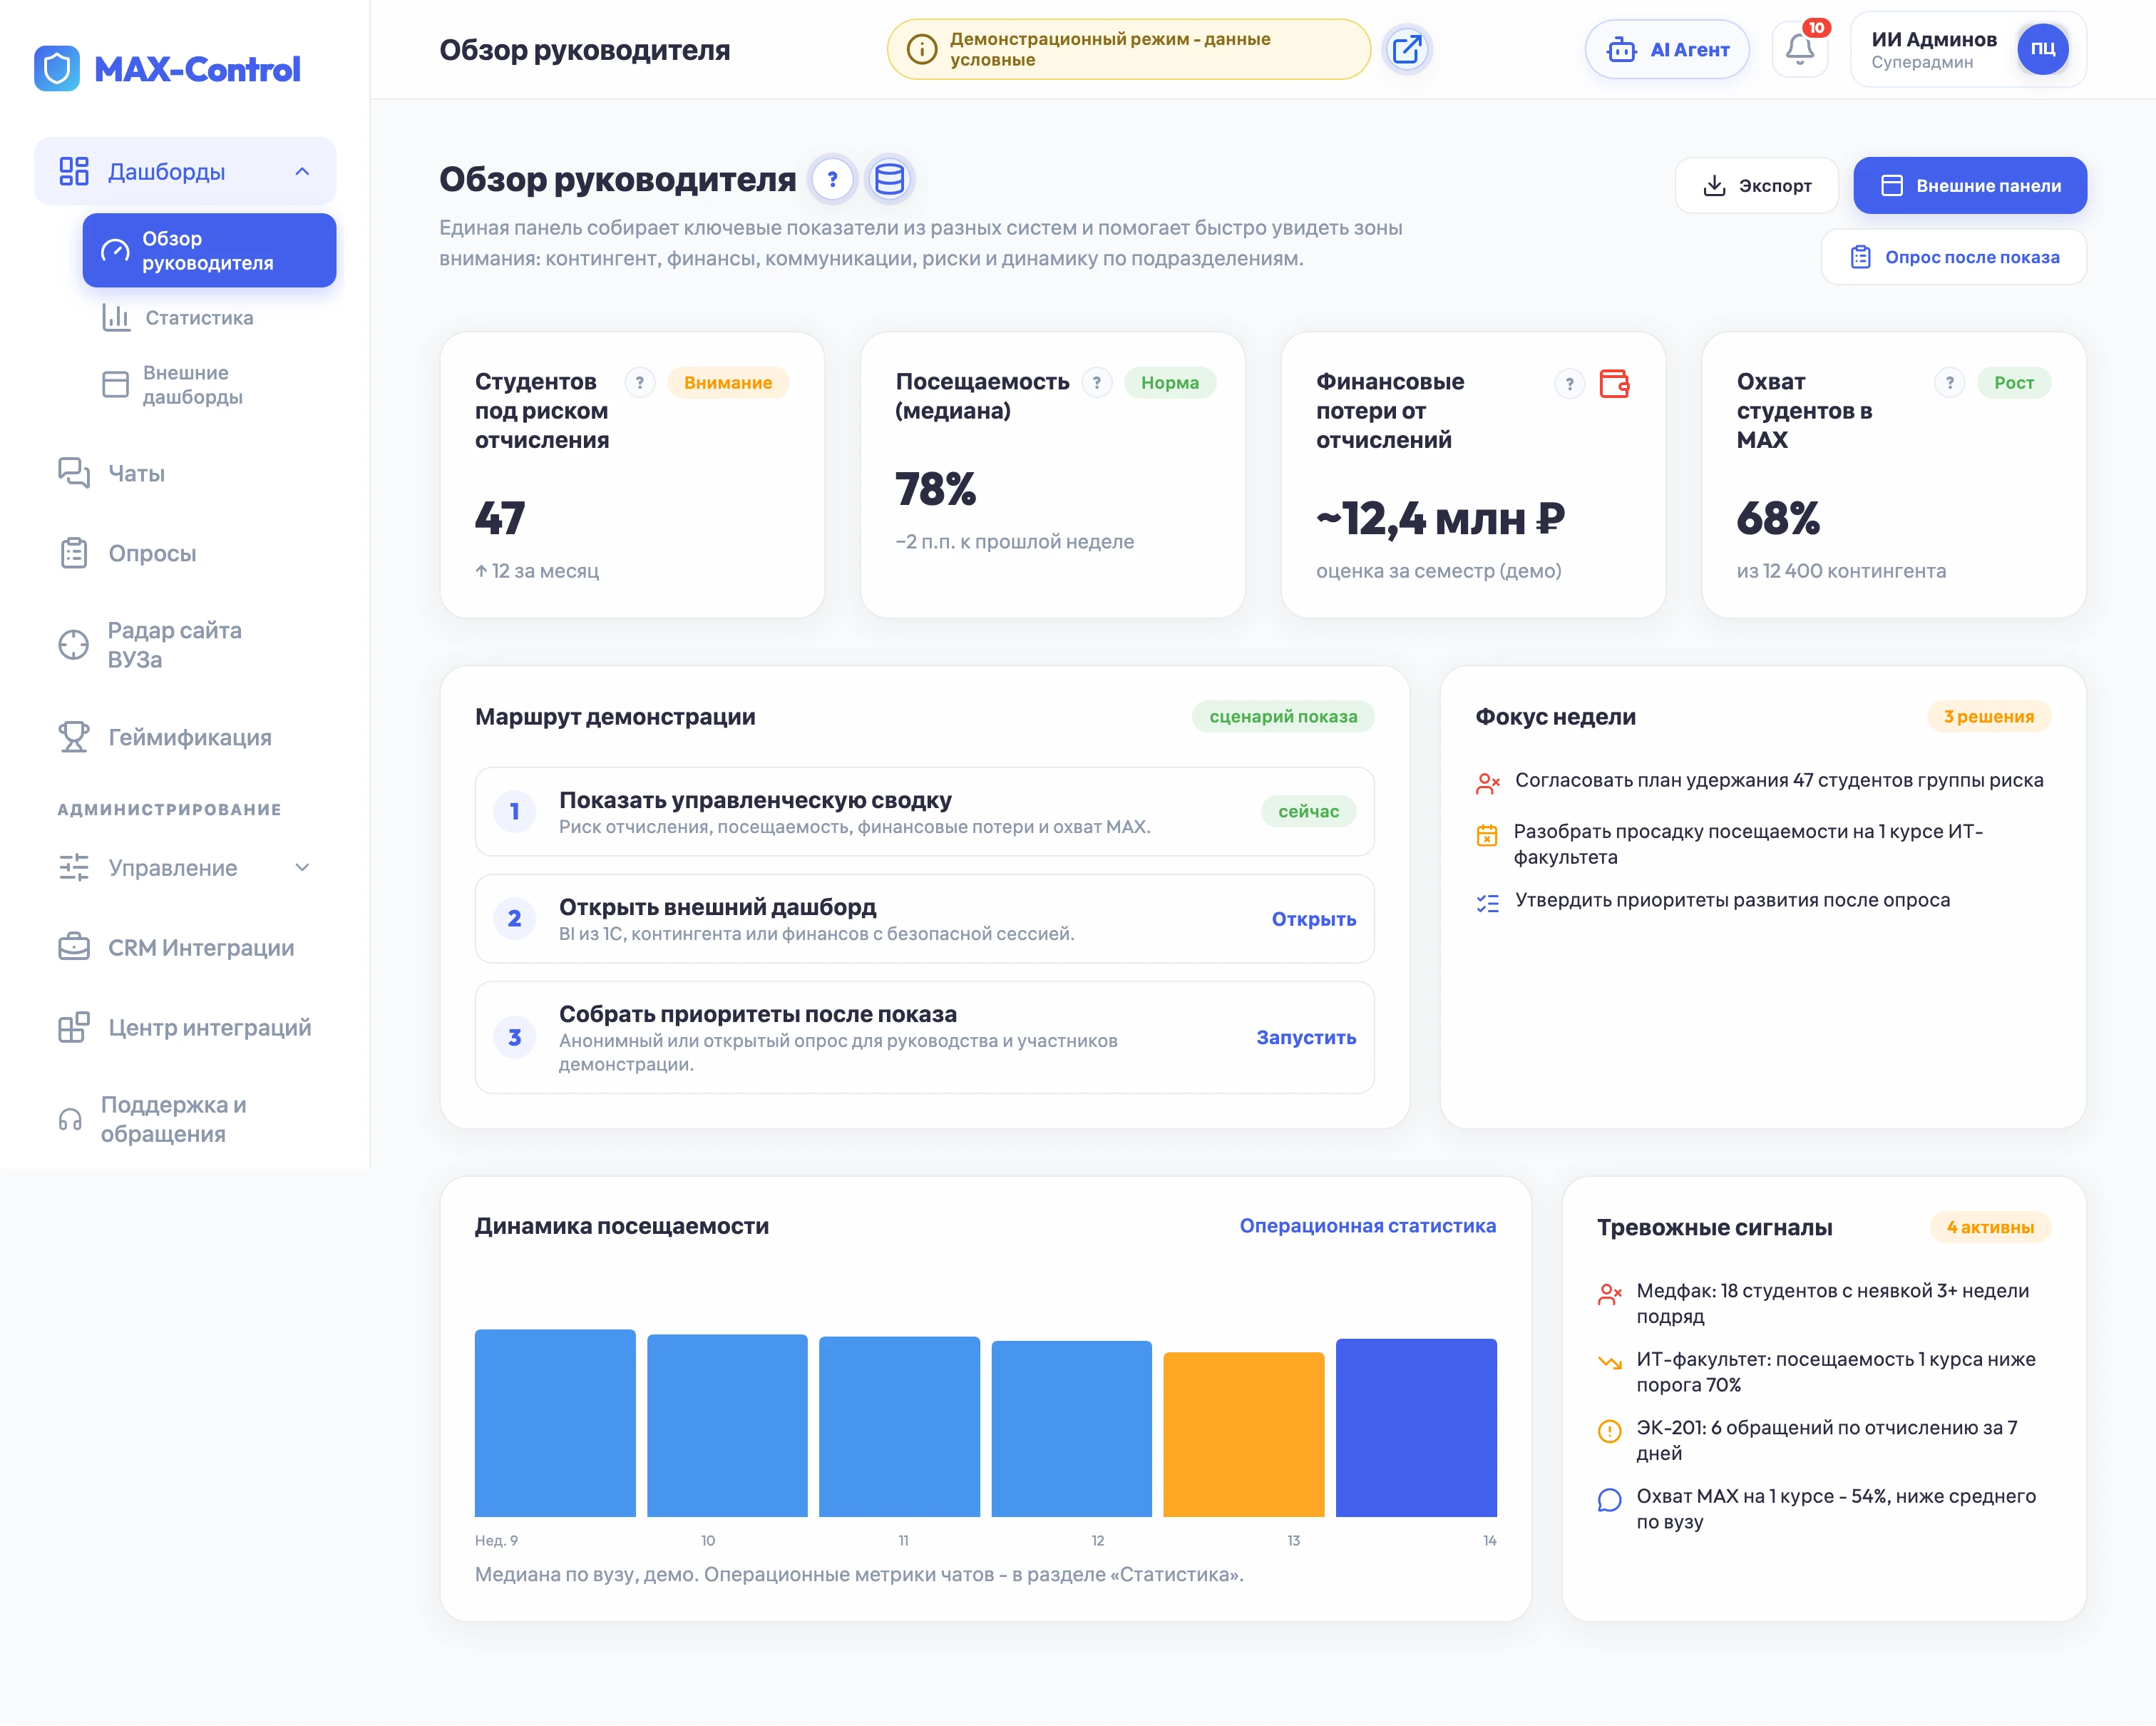Screen dimensions: 2156x1726
Task: Click help icon on Охват студентов card
Action: click(x=1949, y=382)
